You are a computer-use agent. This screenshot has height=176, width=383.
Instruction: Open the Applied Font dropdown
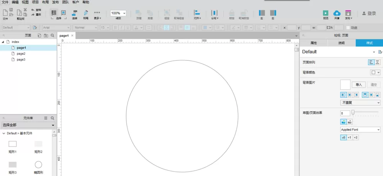pyautogui.click(x=360, y=130)
